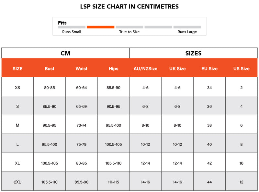
Task: Select the CM header section
Action: (x=65, y=53)
